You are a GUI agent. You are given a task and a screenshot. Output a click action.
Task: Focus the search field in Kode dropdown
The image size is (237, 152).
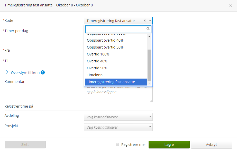(x=116, y=29)
